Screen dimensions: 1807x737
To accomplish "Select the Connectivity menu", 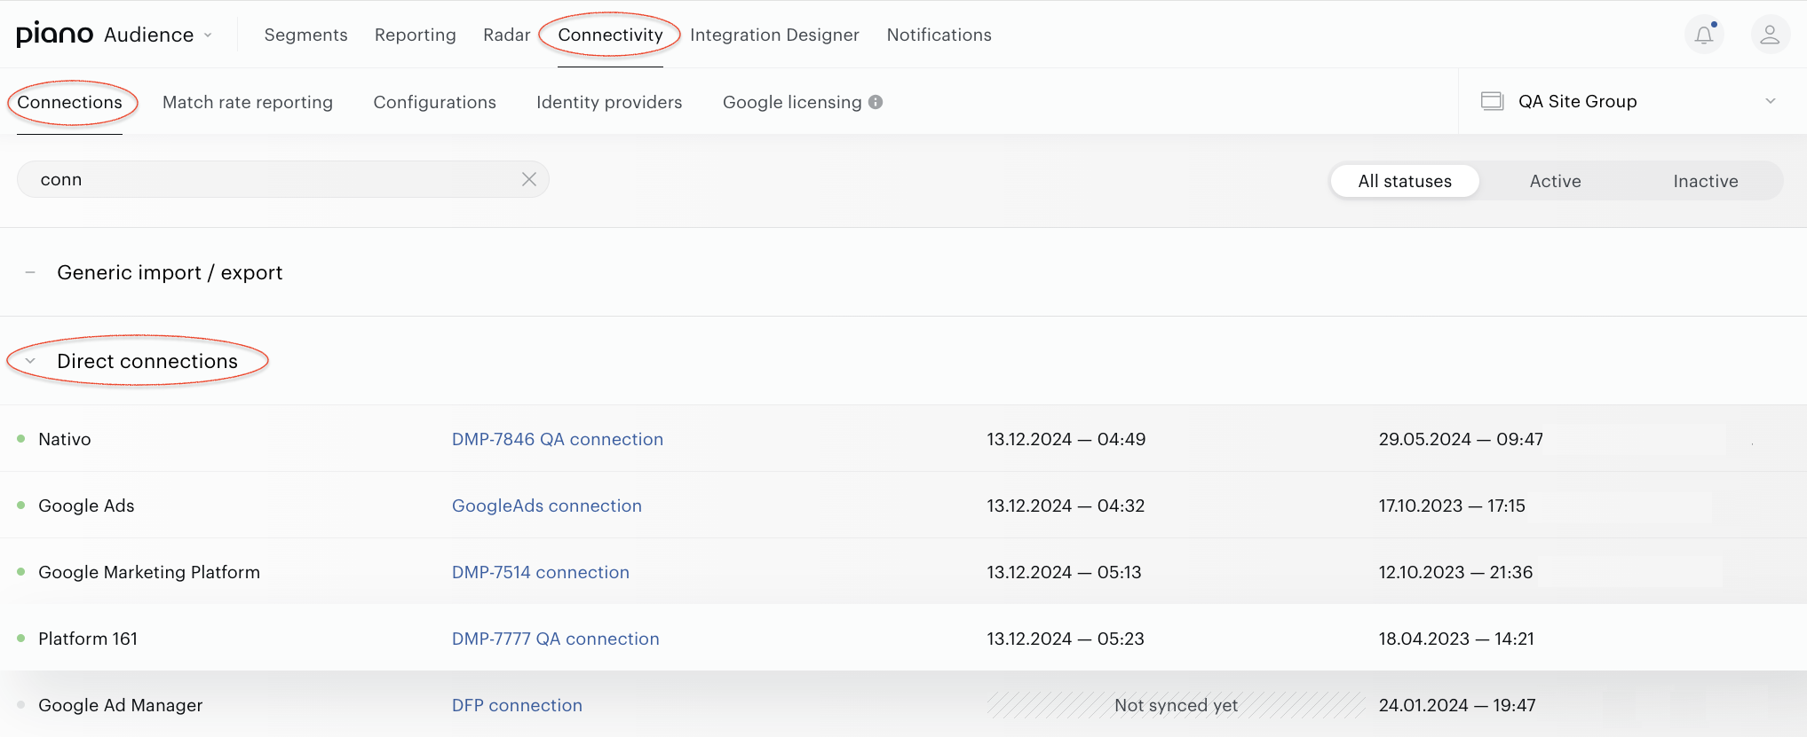I will click(x=610, y=35).
